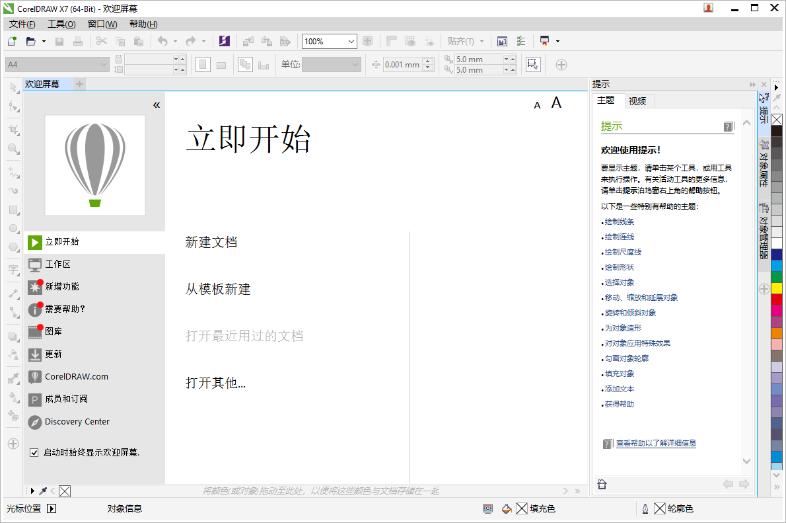Image resolution: width=786 pixels, height=523 pixels.
Task: Select the Zoom magnifier tool in the toolbox
Action: pyautogui.click(x=13, y=149)
